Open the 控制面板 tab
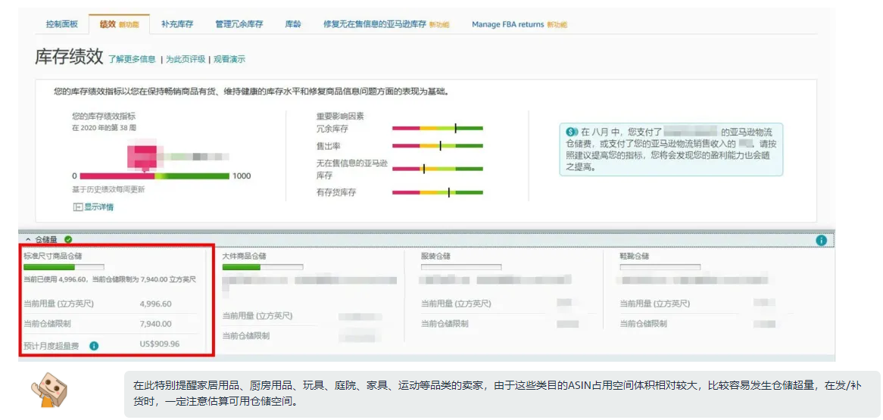Image resolution: width=883 pixels, height=420 pixels. [61, 24]
